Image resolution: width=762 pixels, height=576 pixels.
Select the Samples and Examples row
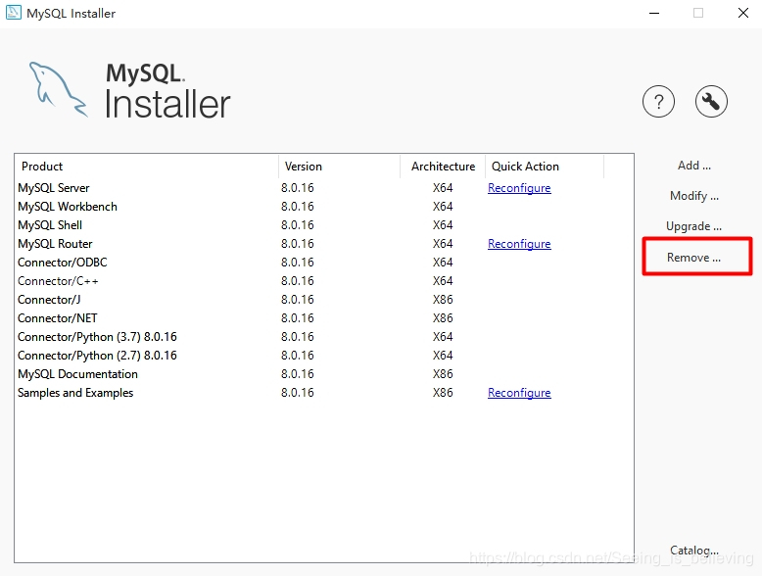323,393
